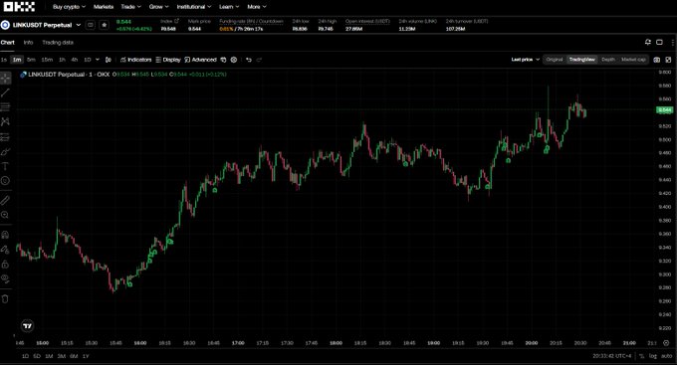Open the emoji icons tool
Viewport: 677px width, 365px height.
[5, 181]
